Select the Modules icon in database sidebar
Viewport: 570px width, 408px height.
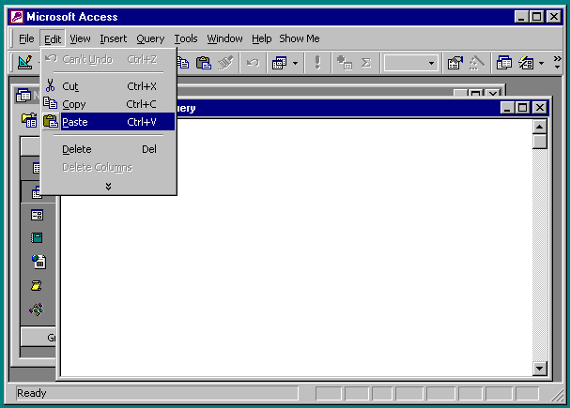click(37, 310)
